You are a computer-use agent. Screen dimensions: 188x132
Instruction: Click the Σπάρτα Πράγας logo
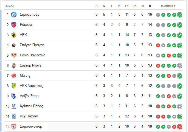point(14,45)
